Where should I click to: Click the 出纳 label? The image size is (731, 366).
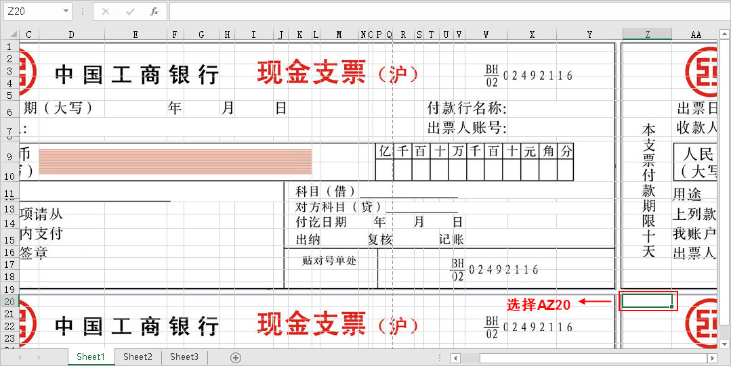click(308, 239)
